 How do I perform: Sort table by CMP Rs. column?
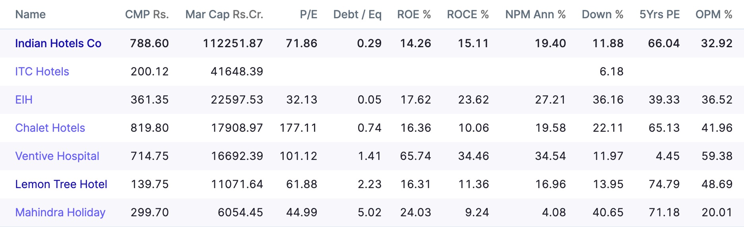[x=147, y=14]
